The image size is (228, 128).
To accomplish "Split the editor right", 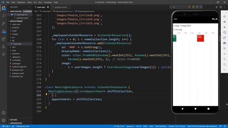I will tap(221, 7).
